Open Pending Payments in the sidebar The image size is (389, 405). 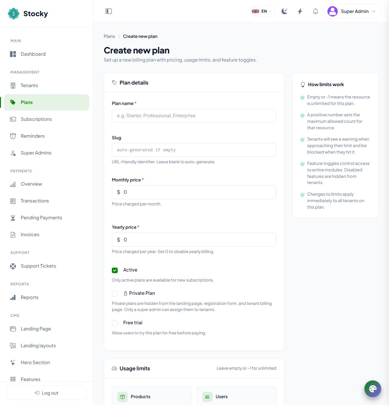click(47, 218)
